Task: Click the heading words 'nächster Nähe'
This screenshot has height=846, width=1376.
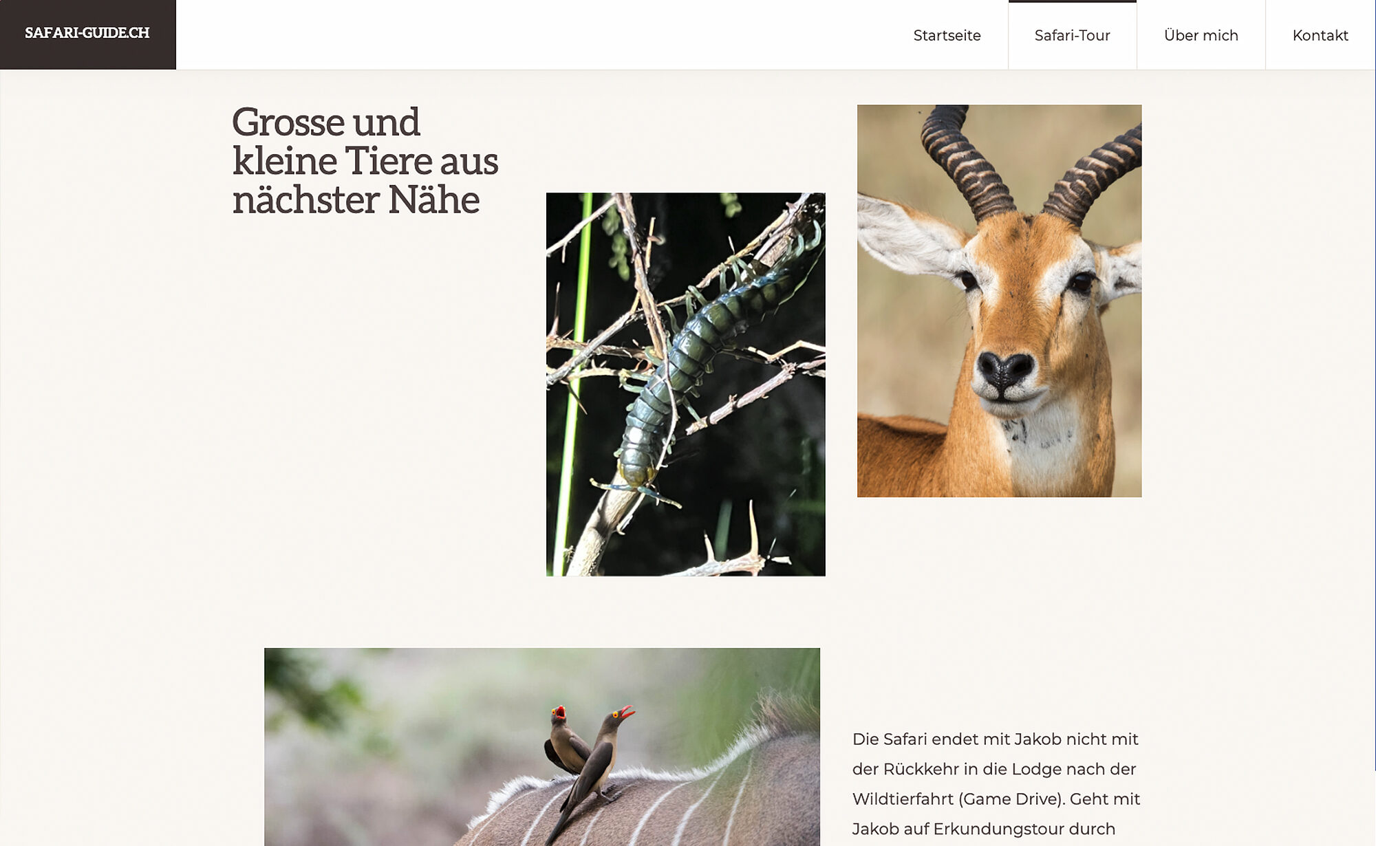Action: pyautogui.click(x=356, y=200)
